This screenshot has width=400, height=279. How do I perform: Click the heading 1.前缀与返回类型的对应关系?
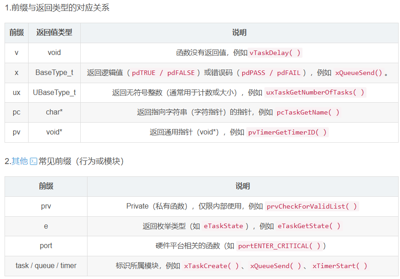(x=57, y=8)
